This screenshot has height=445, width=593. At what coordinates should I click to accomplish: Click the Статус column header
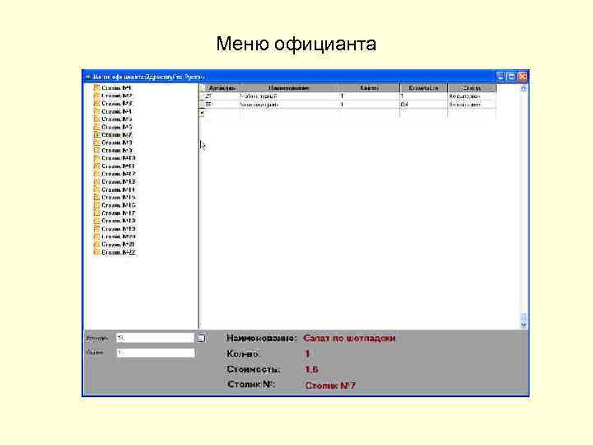472,88
